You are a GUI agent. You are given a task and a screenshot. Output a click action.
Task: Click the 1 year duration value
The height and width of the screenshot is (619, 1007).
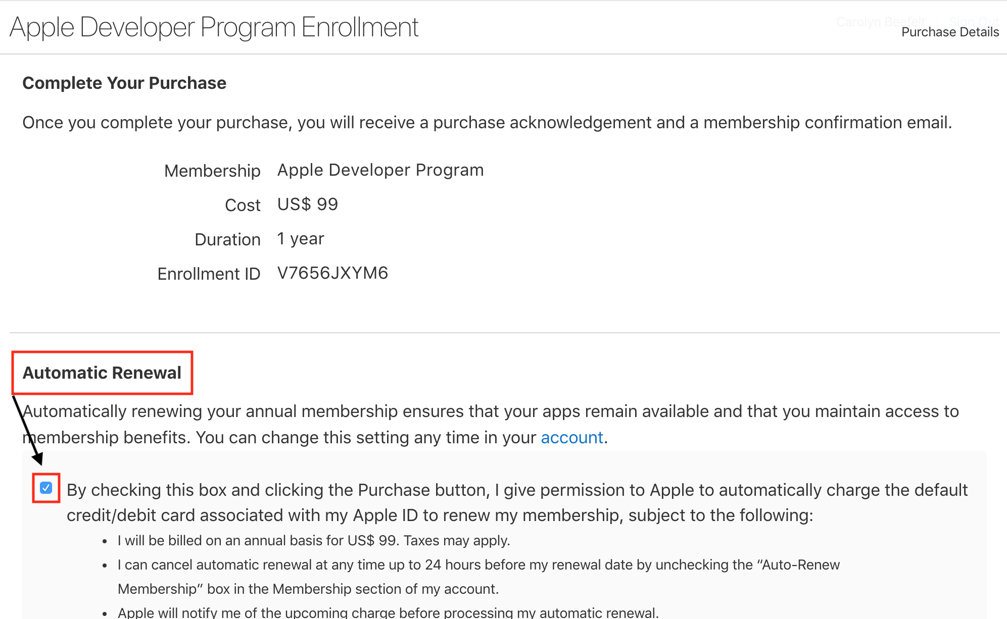[301, 239]
